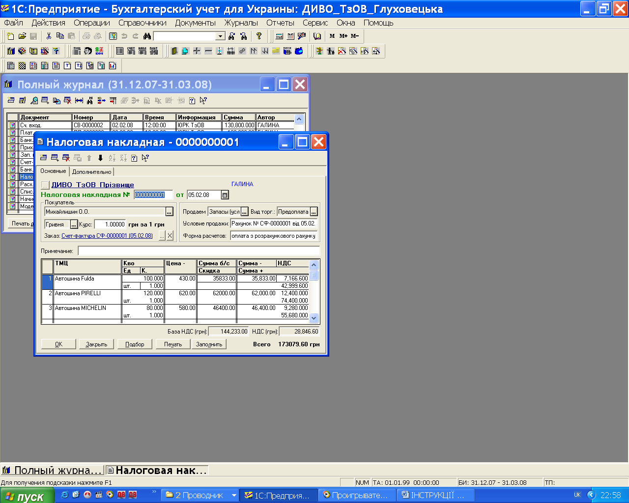The image size is (629, 503).
Task: Open the Calendar icon next to calculator
Action: pyautogui.click(x=290, y=36)
